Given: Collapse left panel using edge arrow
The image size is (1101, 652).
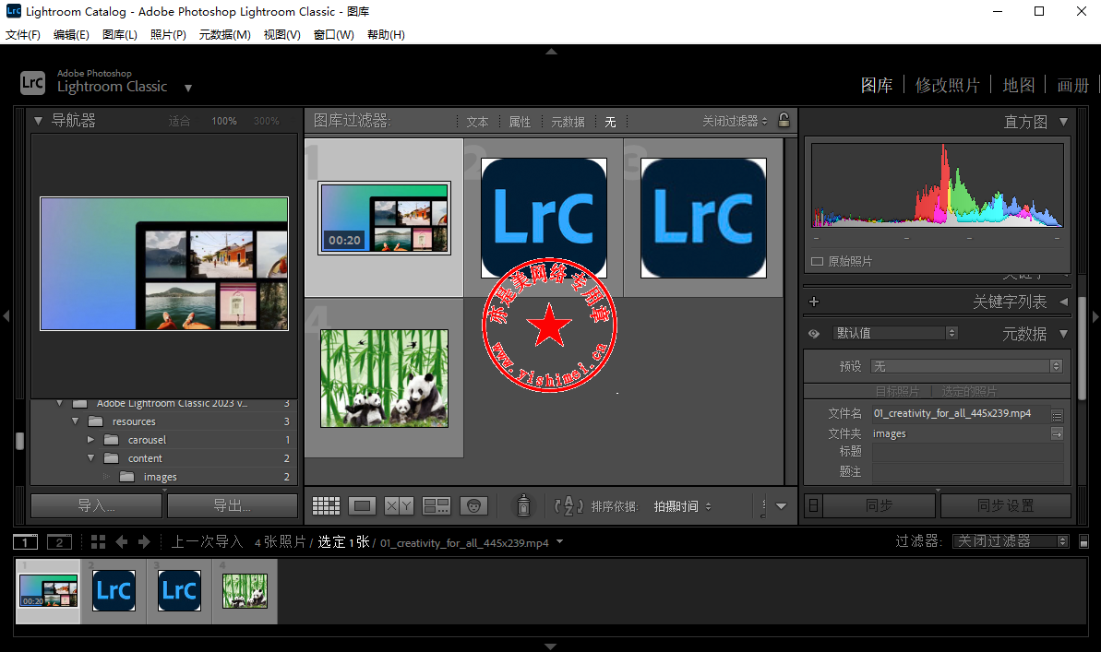Looking at the screenshot, I should pos(6,316).
